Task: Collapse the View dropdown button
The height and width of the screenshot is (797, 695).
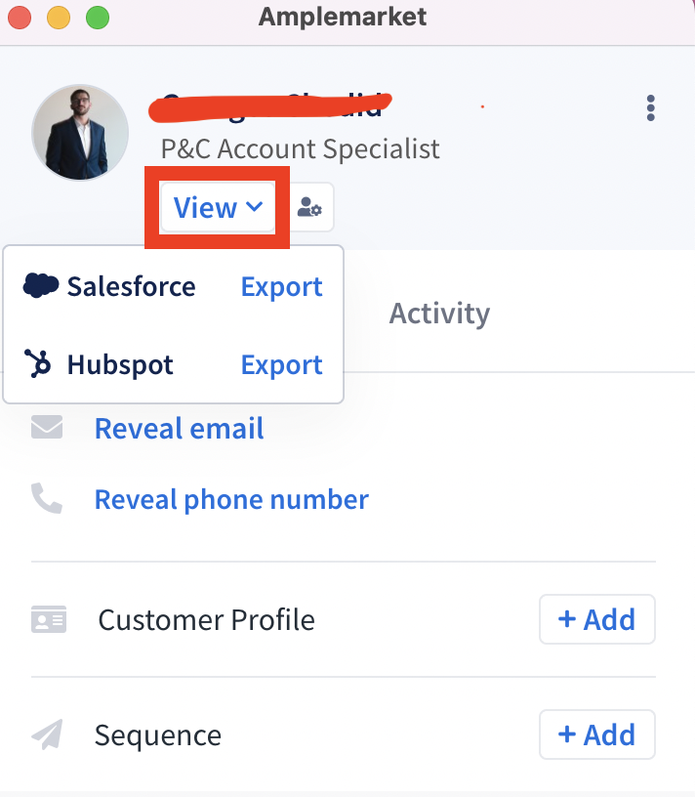Action: coord(218,207)
